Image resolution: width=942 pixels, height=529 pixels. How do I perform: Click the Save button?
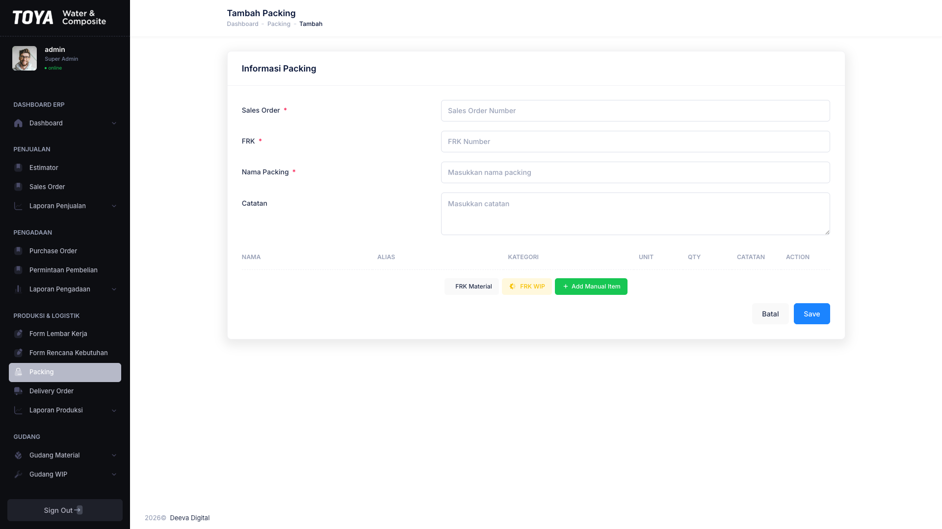(x=811, y=314)
